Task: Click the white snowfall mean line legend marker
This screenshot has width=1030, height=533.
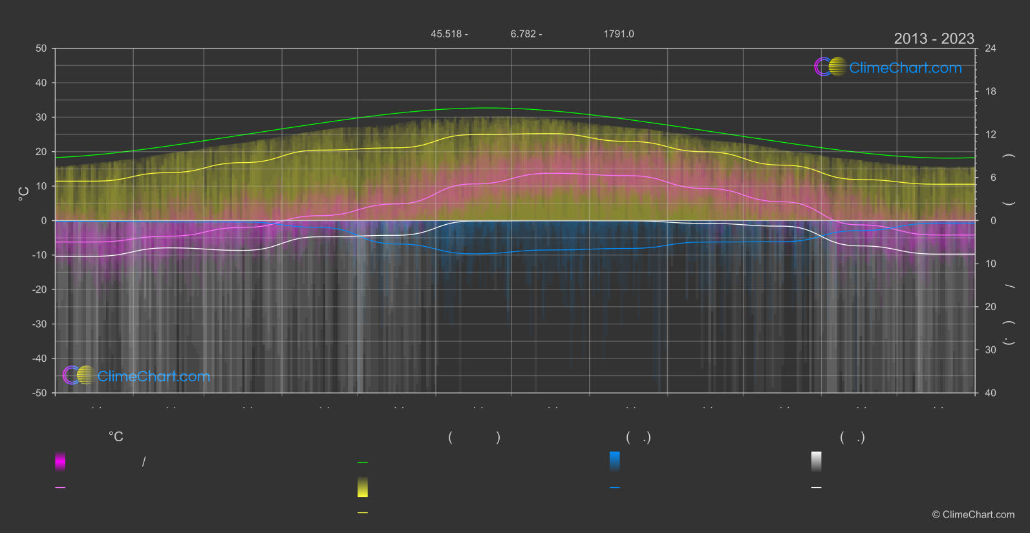Action: tap(817, 488)
